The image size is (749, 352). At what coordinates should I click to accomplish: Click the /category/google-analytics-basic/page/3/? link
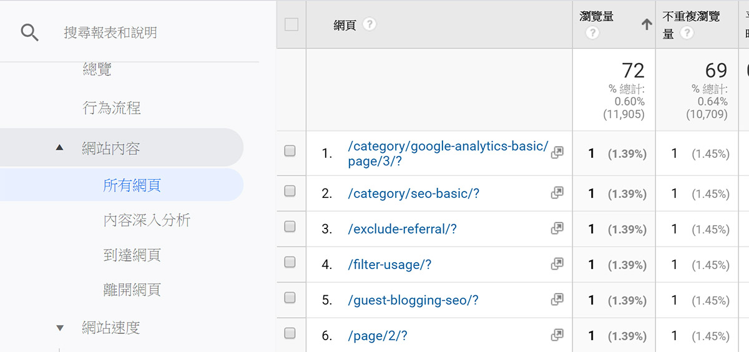(x=448, y=154)
